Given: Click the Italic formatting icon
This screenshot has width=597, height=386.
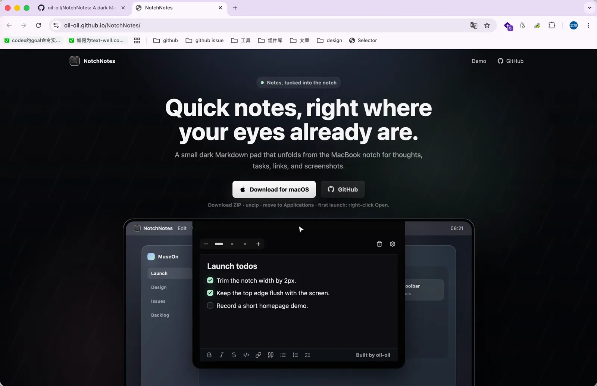Looking at the screenshot, I should (x=222, y=355).
